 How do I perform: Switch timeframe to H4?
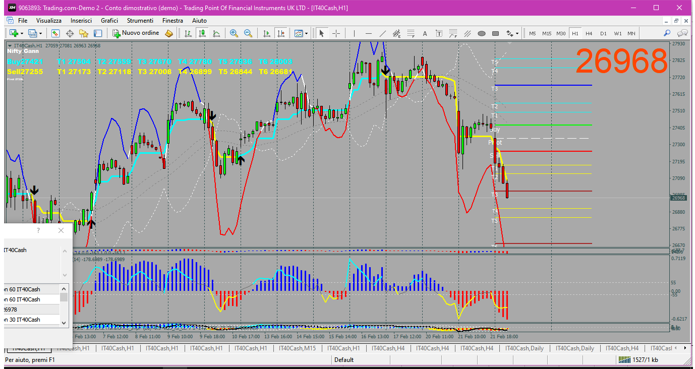pyautogui.click(x=589, y=33)
